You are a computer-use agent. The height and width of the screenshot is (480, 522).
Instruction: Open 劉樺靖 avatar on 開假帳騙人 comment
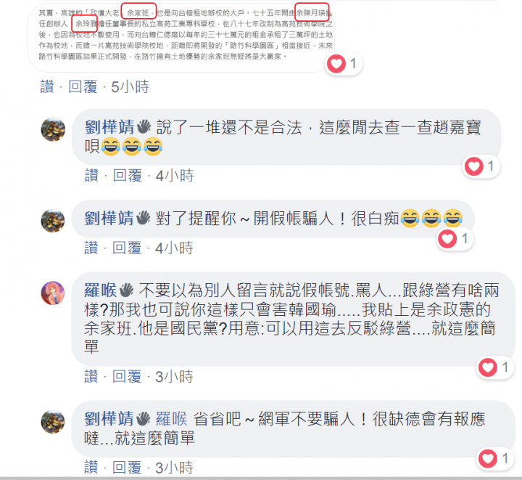(53, 221)
